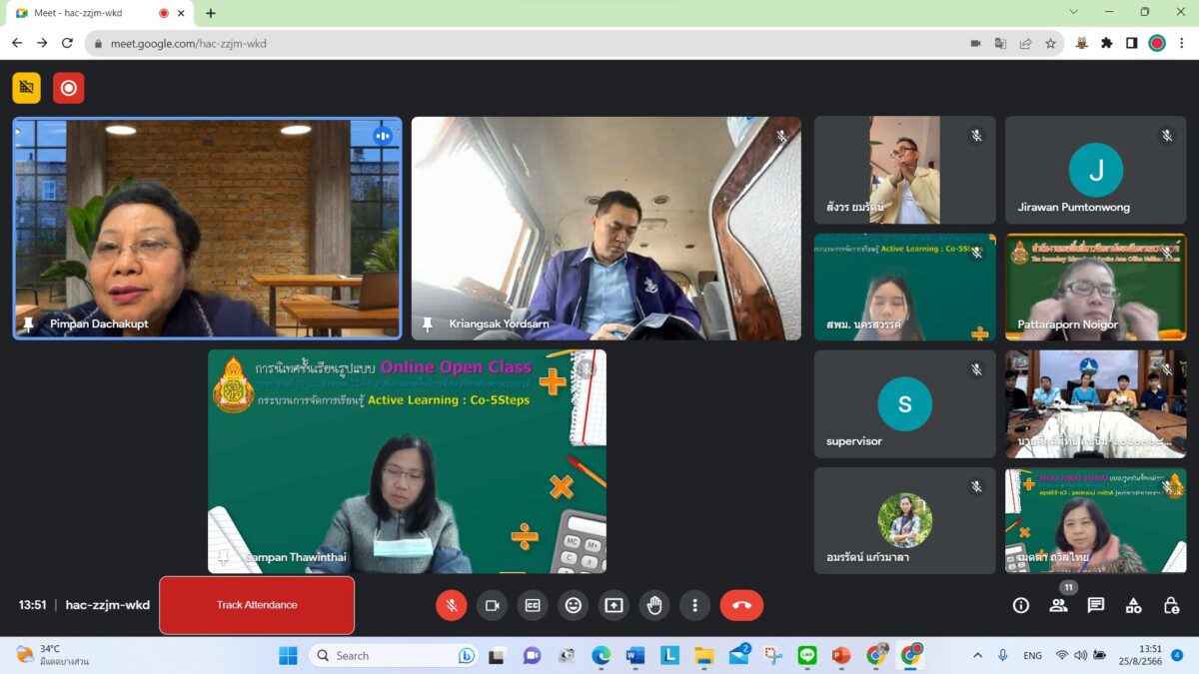Screen dimensions: 1199x674
Task: Open the host controls lock icon
Action: click(x=1171, y=605)
